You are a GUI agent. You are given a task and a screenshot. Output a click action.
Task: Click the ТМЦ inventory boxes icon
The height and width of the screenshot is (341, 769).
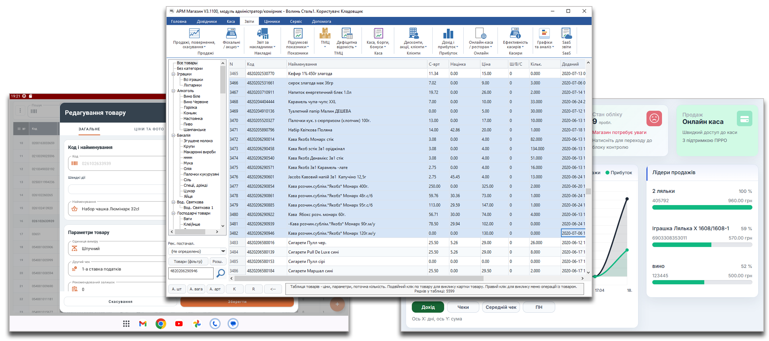pyautogui.click(x=325, y=33)
